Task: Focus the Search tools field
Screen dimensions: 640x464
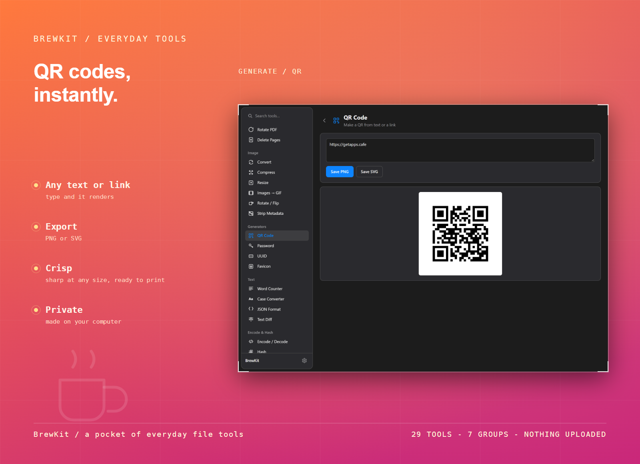Action: pos(277,116)
